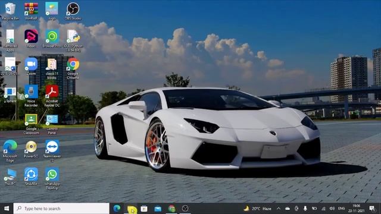Launch Zoom from the desktop

coord(31,66)
